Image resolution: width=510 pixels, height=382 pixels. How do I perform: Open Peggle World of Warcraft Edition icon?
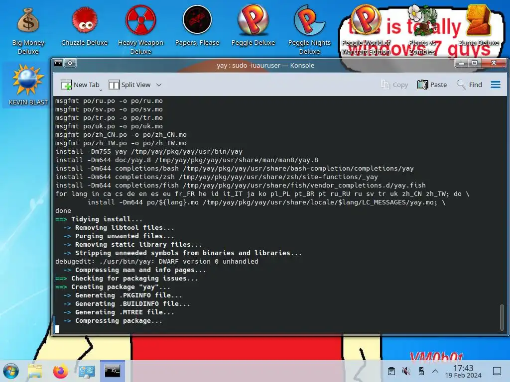click(366, 30)
